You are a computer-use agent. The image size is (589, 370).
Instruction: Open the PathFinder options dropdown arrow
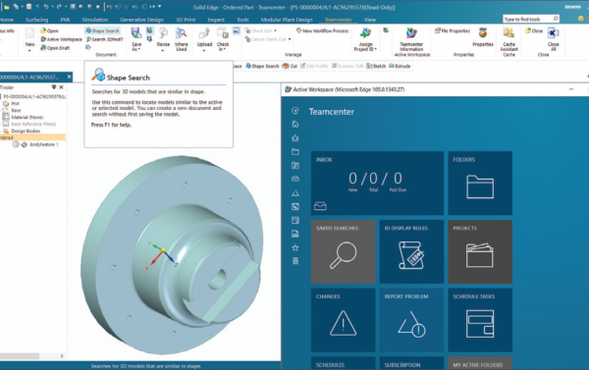coord(54,87)
